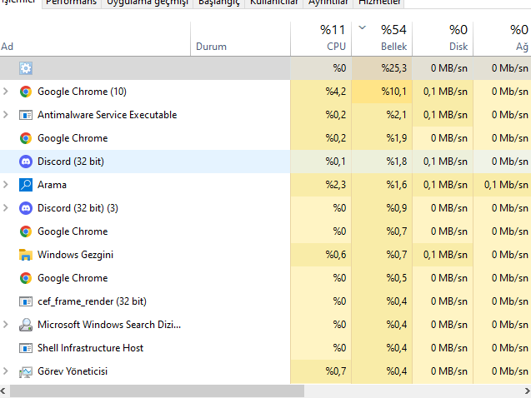The width and height of the screenshot is (531, 398).
Task: Sort by the Durum column header
Action: tap(240, 39)
